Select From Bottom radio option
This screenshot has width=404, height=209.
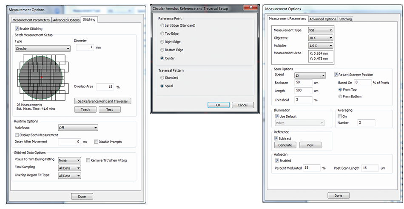(x=340, y=97)
